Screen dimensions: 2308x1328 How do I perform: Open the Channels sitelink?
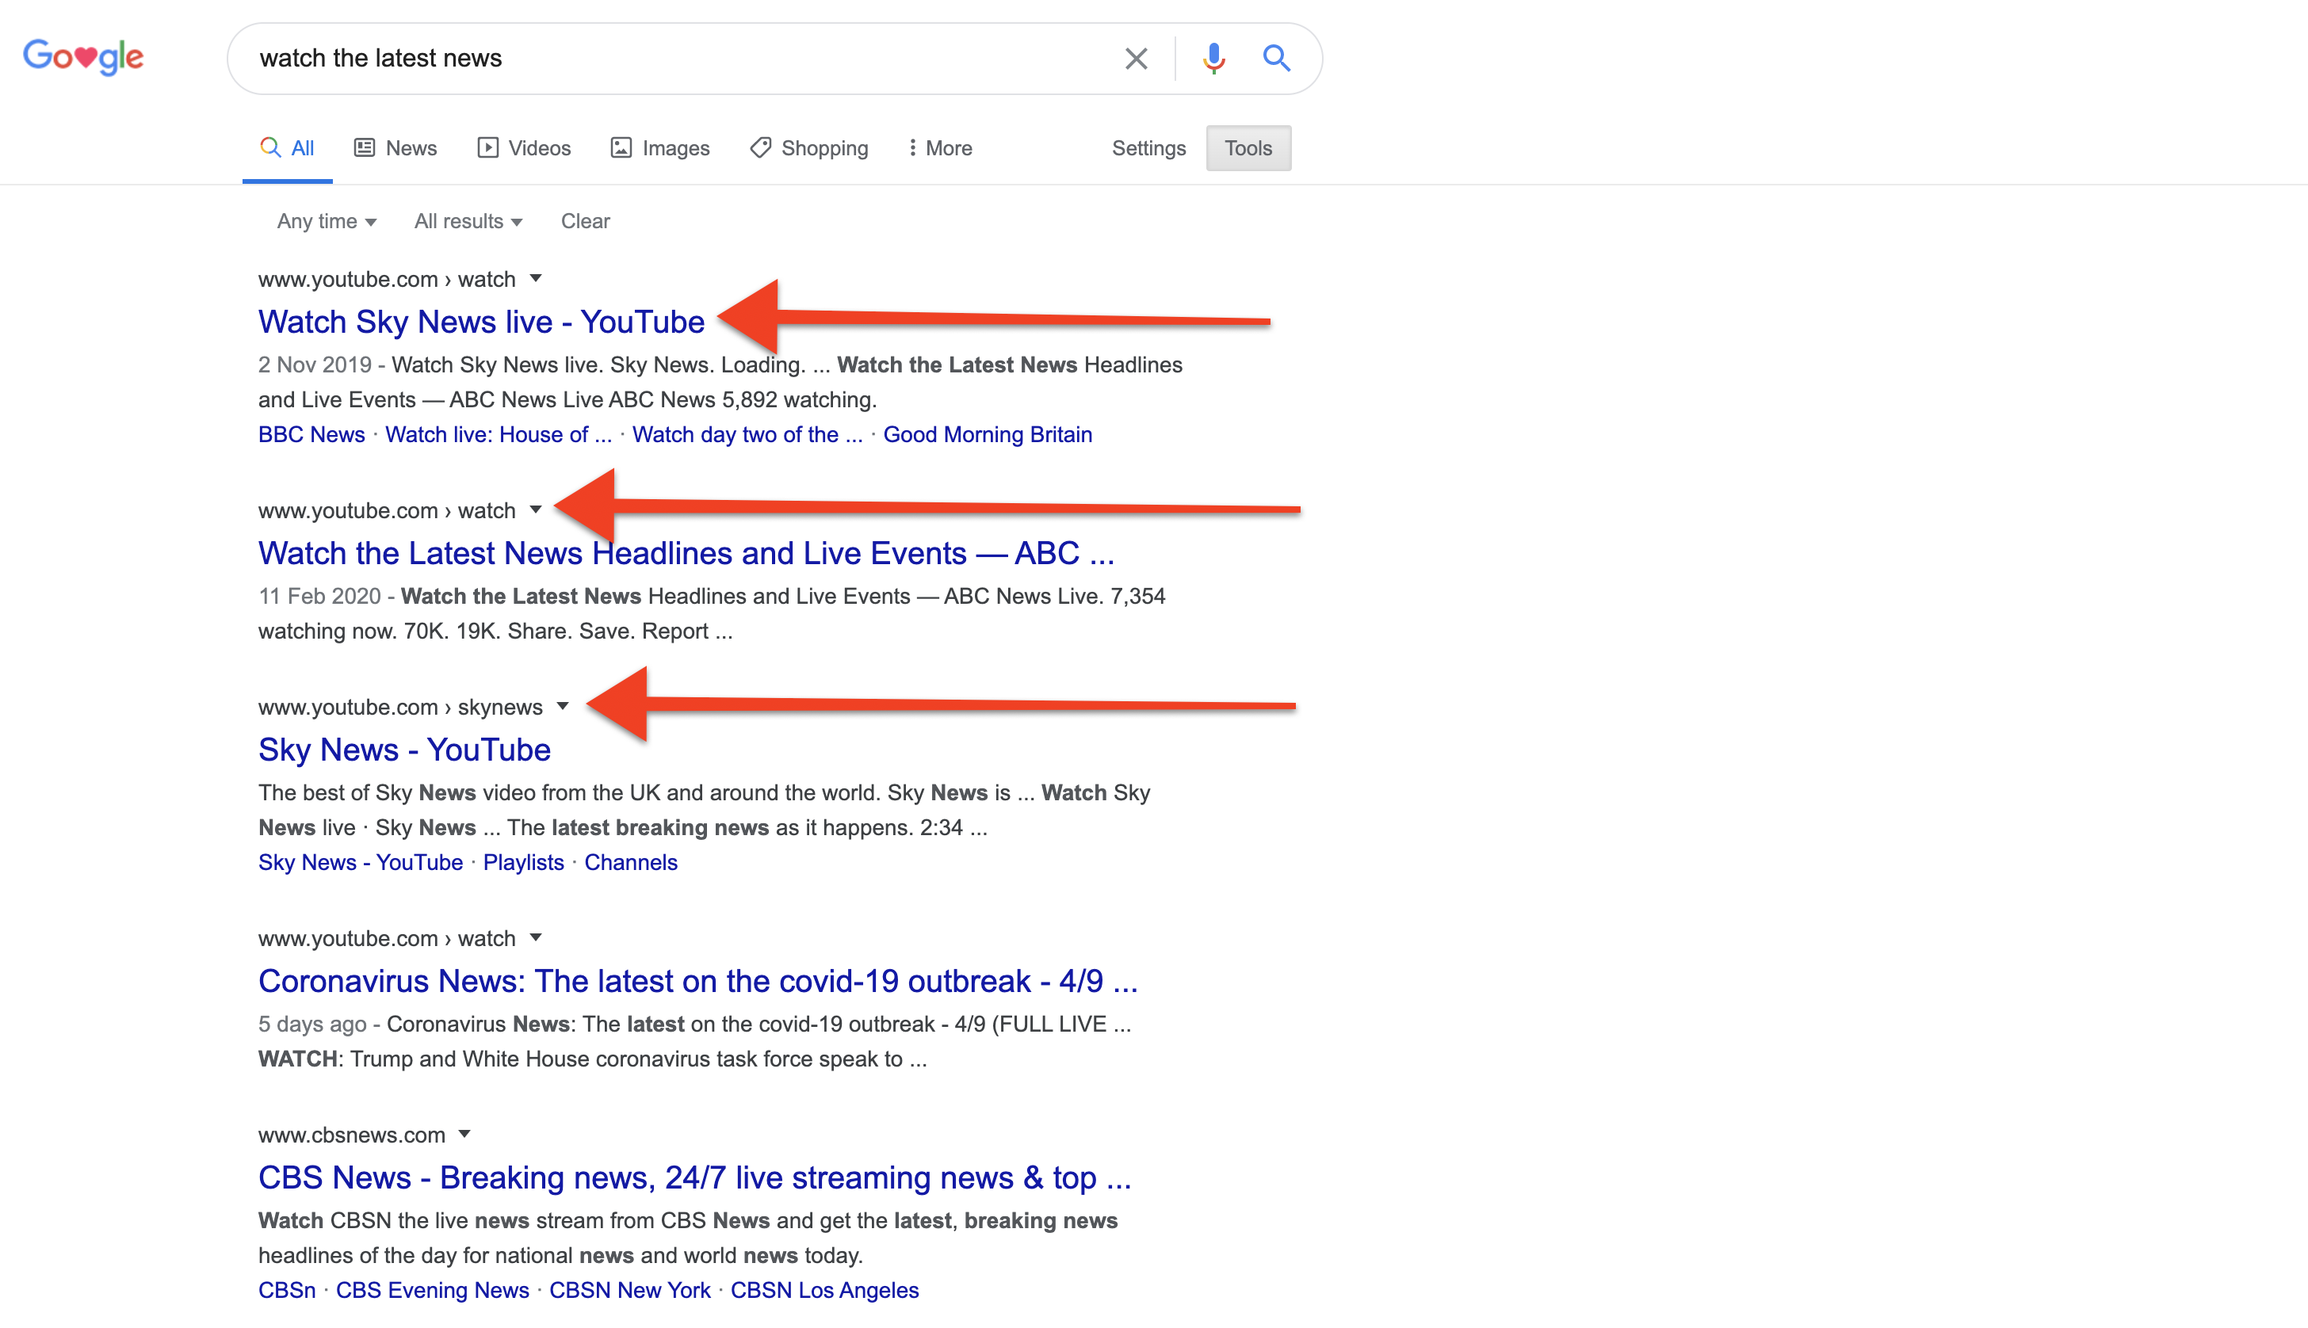click(x=630, y=862)
